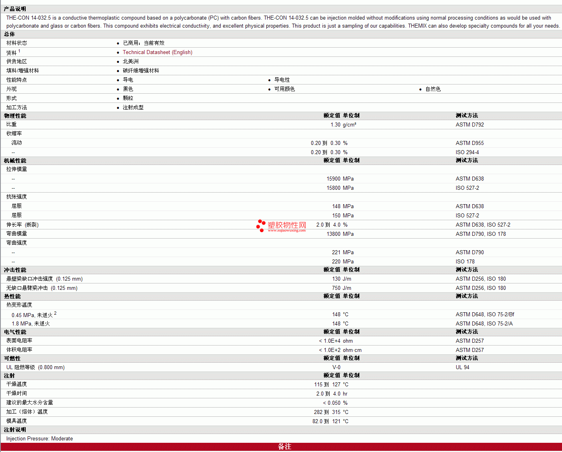
Task: Select the 建议的最大水分含量 row label
Action: click(x=30, y=403)
